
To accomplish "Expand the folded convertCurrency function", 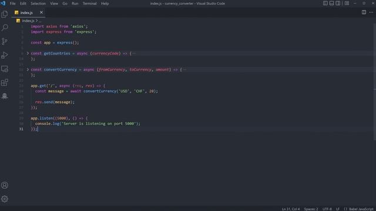I will (28, 70).
